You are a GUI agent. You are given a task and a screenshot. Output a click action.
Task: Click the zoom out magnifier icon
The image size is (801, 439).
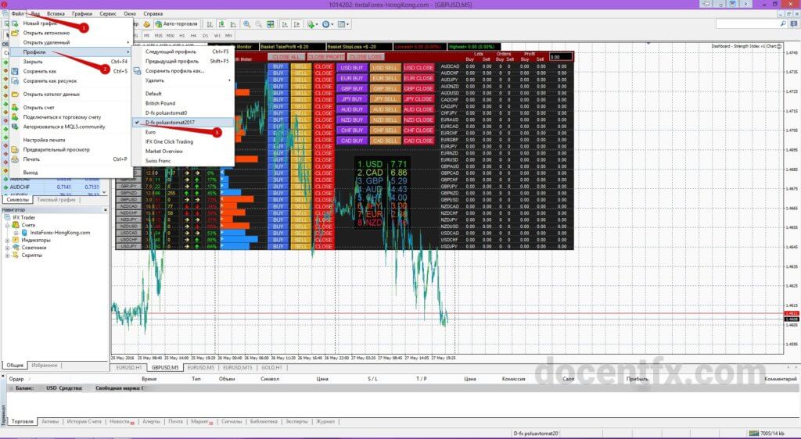[x=258, y=24]
